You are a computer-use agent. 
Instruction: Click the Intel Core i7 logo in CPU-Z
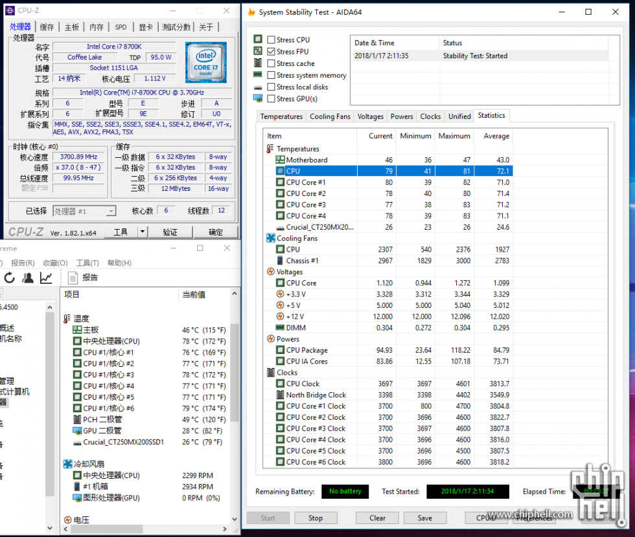(x=206, y=62)
